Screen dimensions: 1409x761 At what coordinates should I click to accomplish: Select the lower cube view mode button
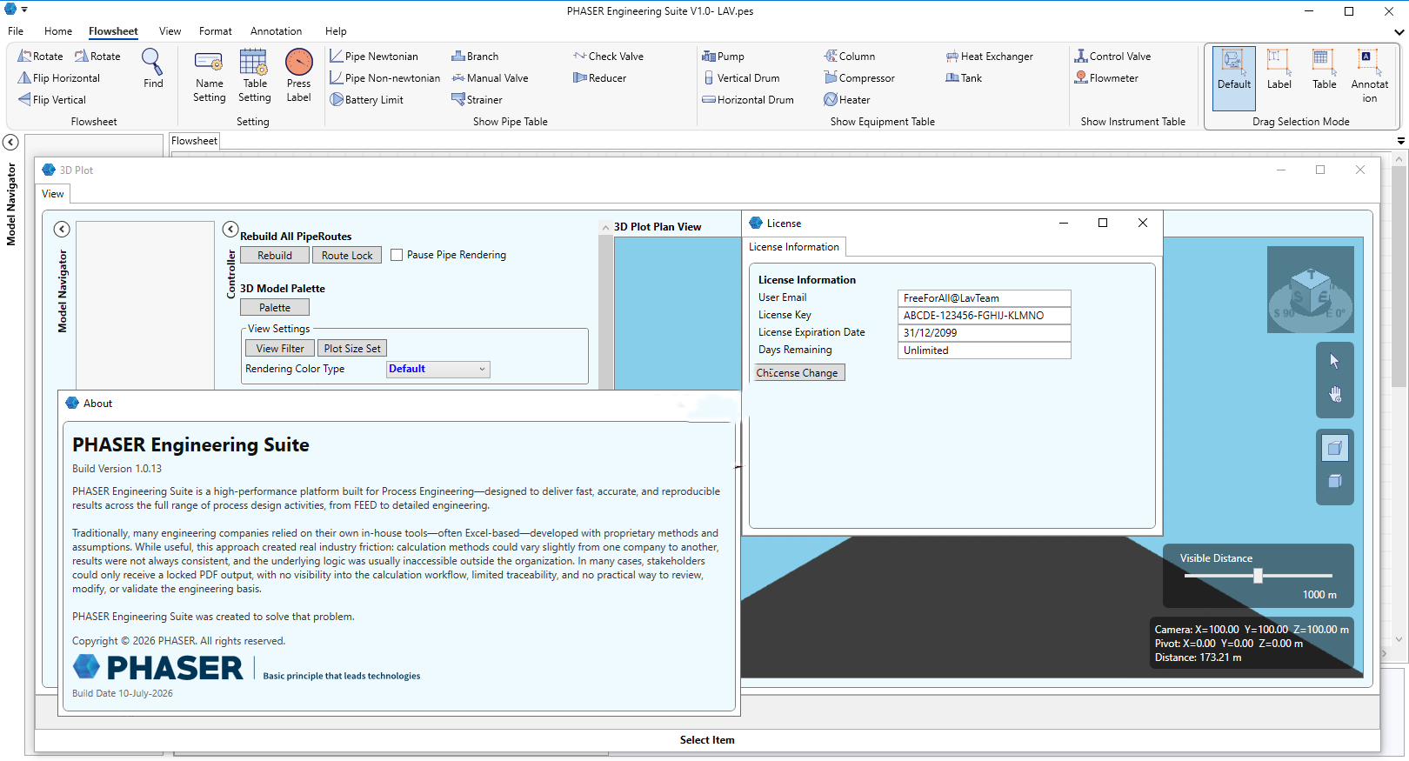[x=1335, y=482]
